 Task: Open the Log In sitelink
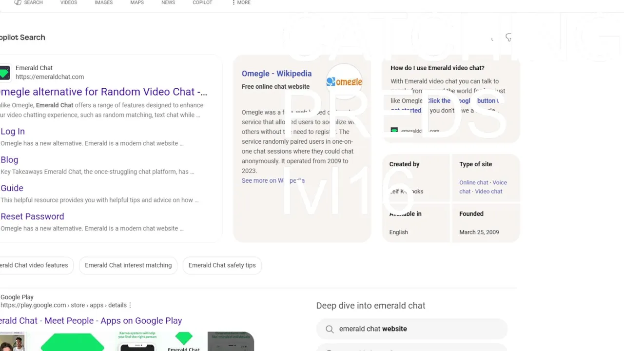click(x=13, y=131)
